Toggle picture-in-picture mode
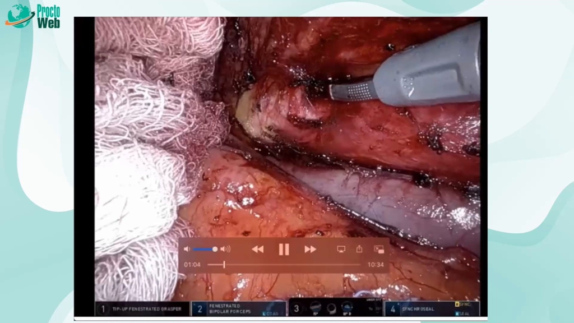This screenshot has height=323, width=574. (379, 249)
